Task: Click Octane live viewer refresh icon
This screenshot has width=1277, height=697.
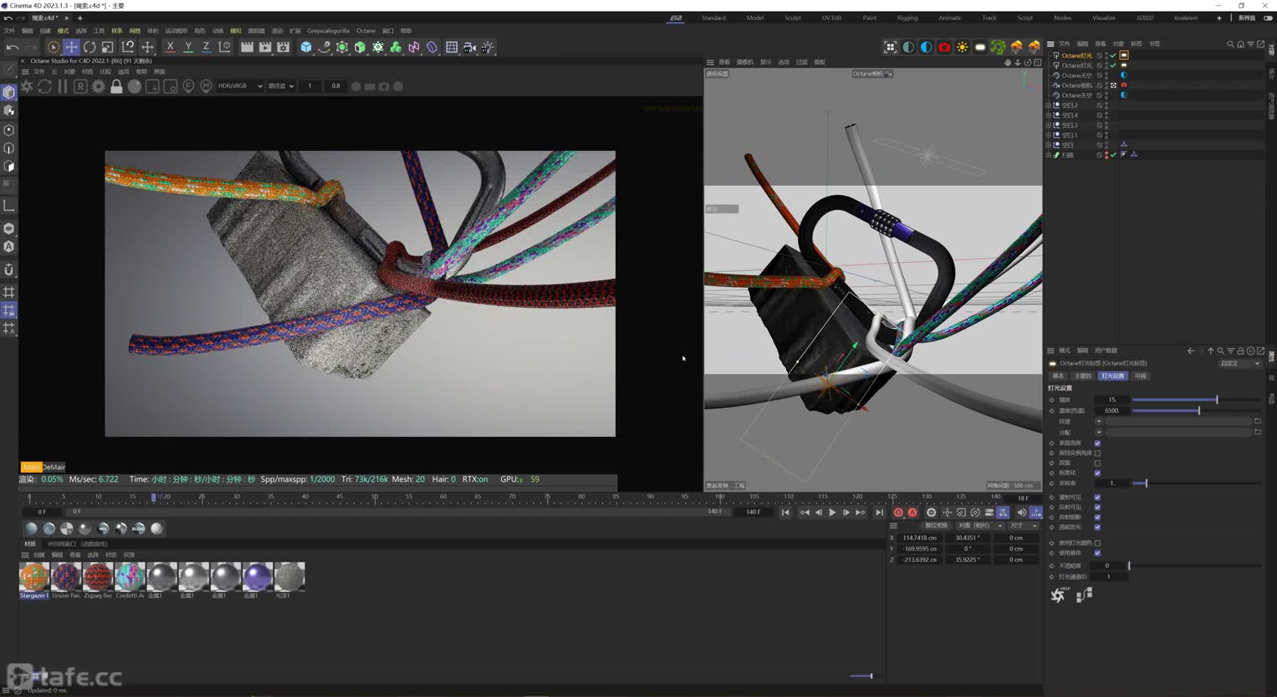Action: [x=45, y=86]
